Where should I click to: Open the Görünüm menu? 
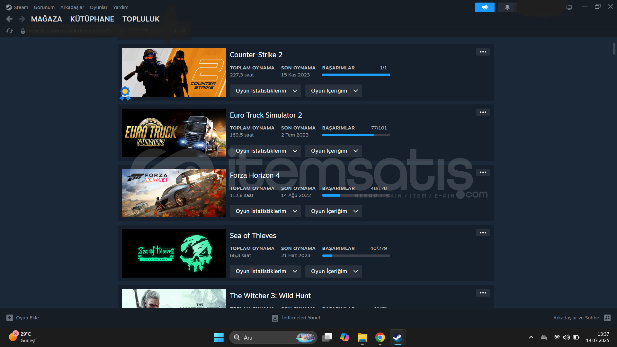tap(44, 7)
